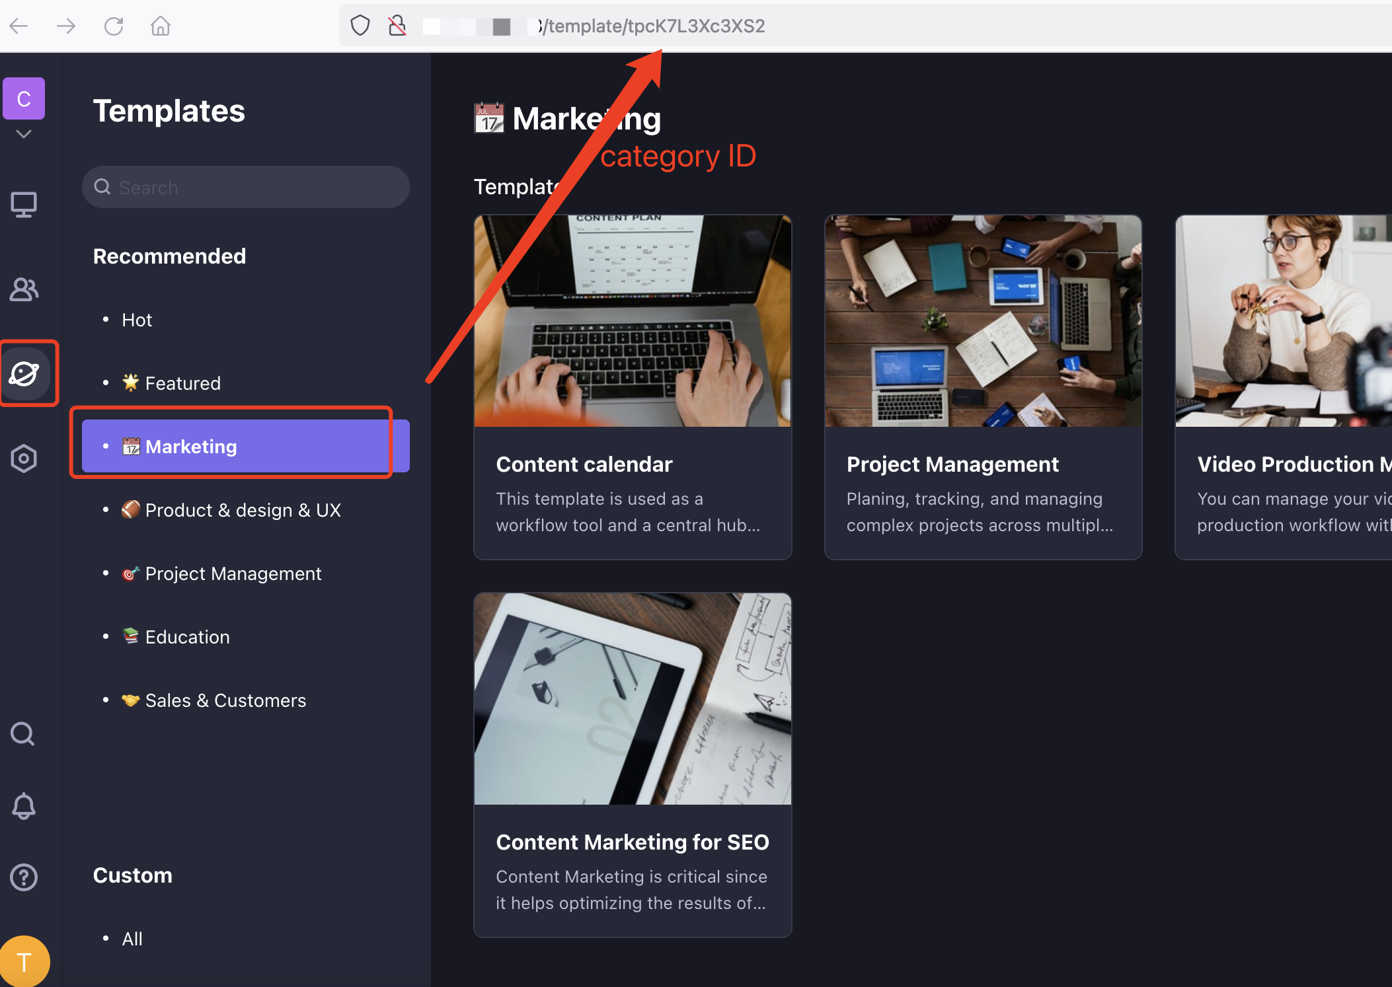Click the template search field
Viewport: 1392px width, 987px height.
pyautogui.click(x=246, y=187)
